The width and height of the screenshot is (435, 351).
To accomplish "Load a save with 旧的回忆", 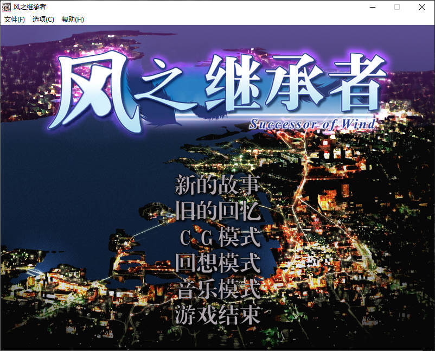I will tap(217, 210).
